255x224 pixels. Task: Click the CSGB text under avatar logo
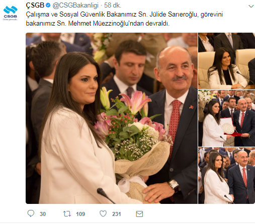11,17
